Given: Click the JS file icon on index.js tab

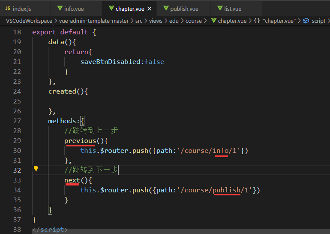Looking at the screenshot, I should [8, 8].
